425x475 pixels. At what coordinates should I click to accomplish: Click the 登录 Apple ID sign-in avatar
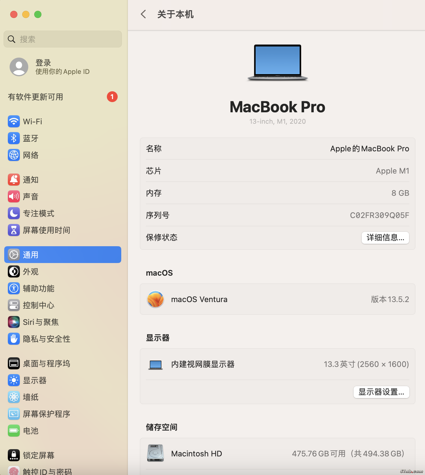pyautogui.click(x=19, y=67)
